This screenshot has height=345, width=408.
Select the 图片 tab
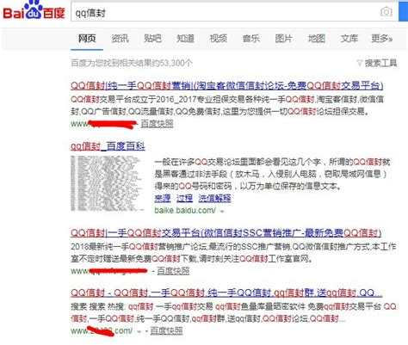[284, 39]
